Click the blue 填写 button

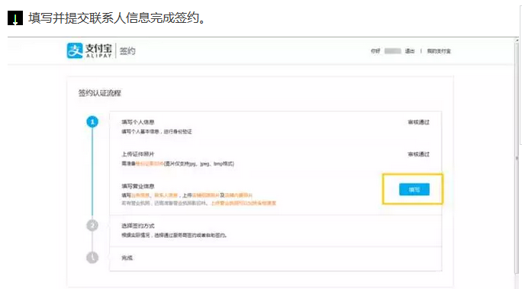pyautogui.click(x=414, y=189)
